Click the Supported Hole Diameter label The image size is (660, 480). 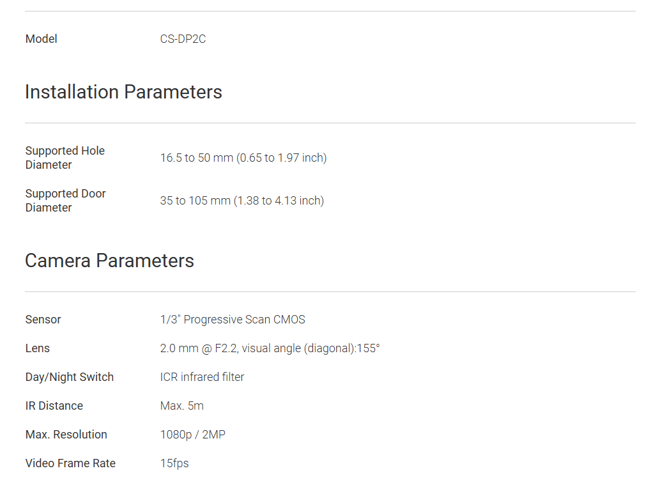[65, 158]
